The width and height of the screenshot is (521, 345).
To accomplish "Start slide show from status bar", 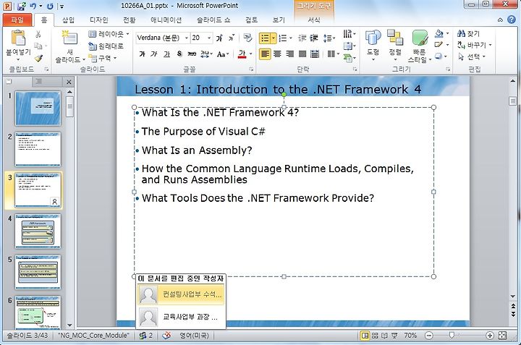I will (395, 336).
